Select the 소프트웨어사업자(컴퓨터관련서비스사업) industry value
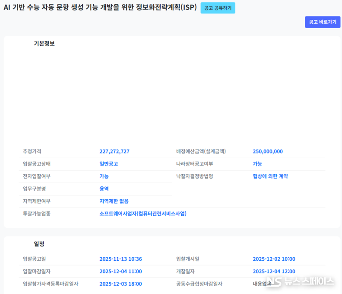The width and height of the screenshot is (342, 294). (143, 214)
